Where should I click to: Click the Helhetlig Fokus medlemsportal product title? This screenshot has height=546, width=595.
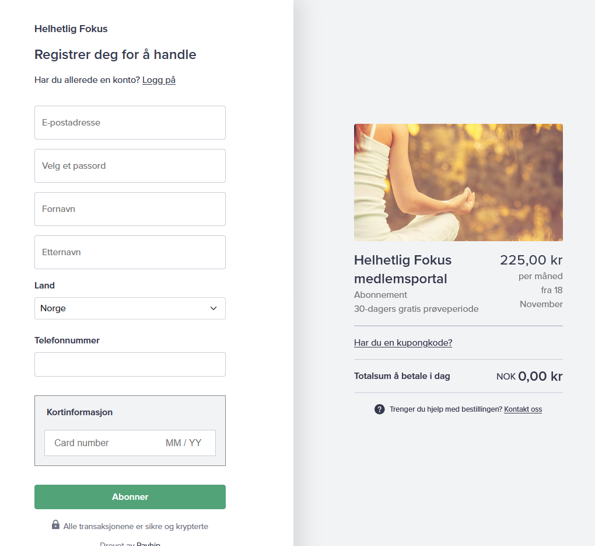click(x=402, y=269)
